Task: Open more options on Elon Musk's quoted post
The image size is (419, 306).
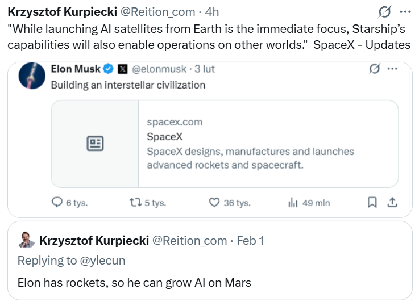Action: (x=392, y=69)
